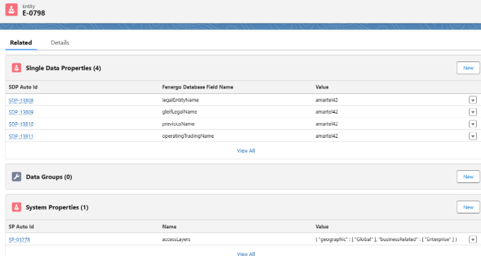This screenshot has width=481, height=256.
Task: Open row actions dropdown for SDP-13808
Action: (x=473, y=100)
